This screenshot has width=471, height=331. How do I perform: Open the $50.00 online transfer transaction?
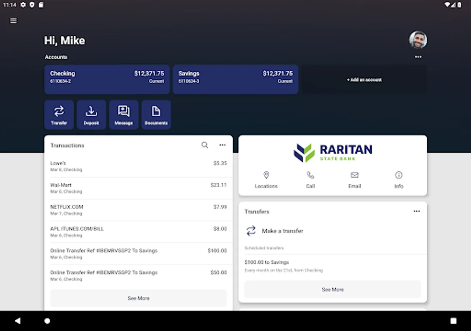(x=138, y=276)
